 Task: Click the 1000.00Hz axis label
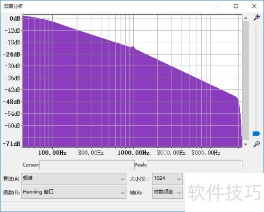click(x=134, y=153)
